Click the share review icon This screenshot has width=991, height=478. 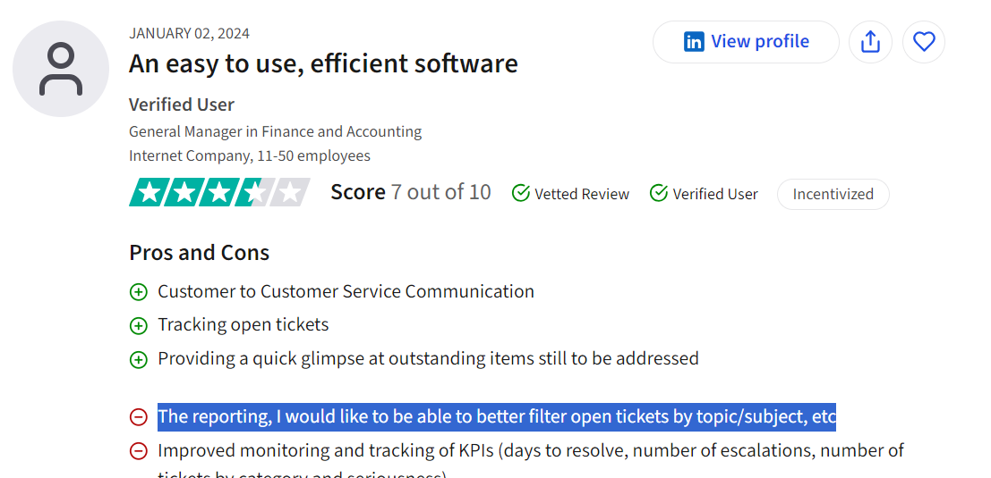point(870,42)
